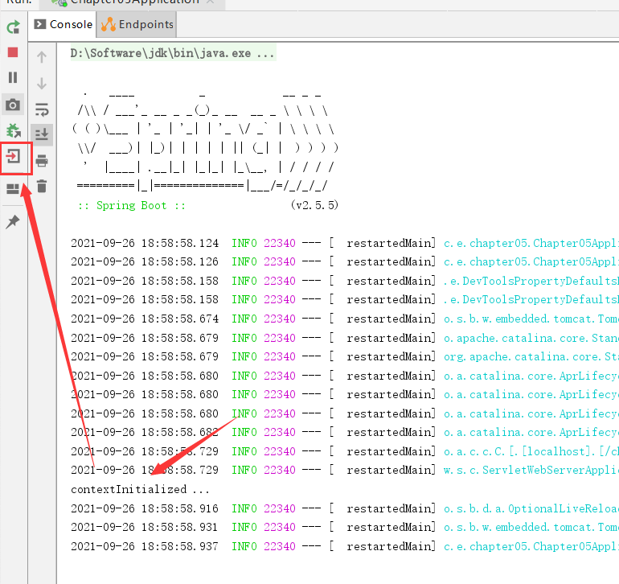The width and height of the screenshot is (619, 584).
Task: Rerun the Chapter05Application with the green rerun icon
Action: pyautogui.click(x=13, y=27)
